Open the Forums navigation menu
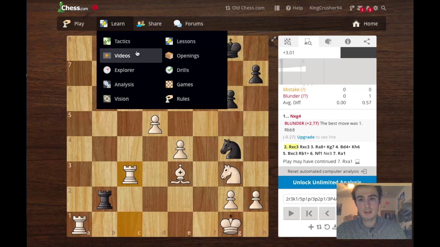 [188, 24]
